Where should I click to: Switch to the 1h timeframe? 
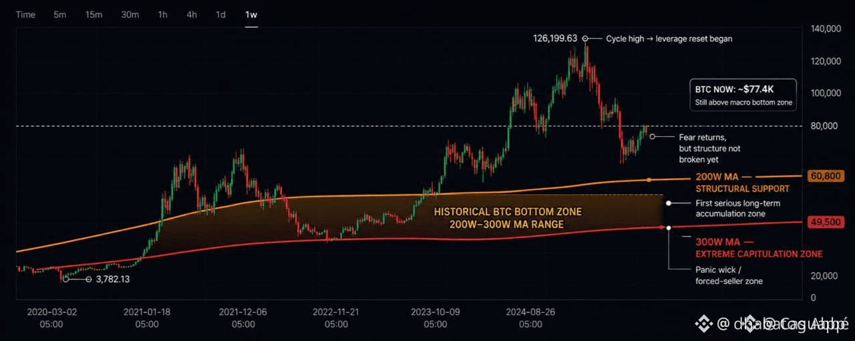(x=163, y=15)
